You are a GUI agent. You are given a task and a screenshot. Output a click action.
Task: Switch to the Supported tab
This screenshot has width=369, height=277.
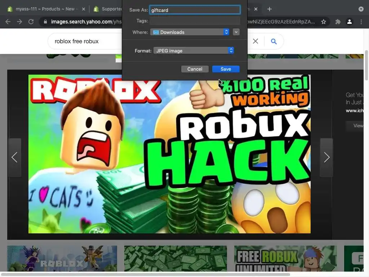[x=108, y=9]
